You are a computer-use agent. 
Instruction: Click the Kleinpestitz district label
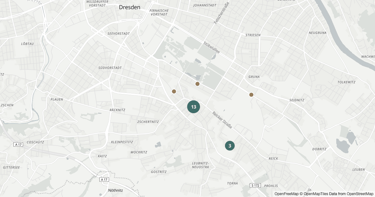[x=122, y=142]
